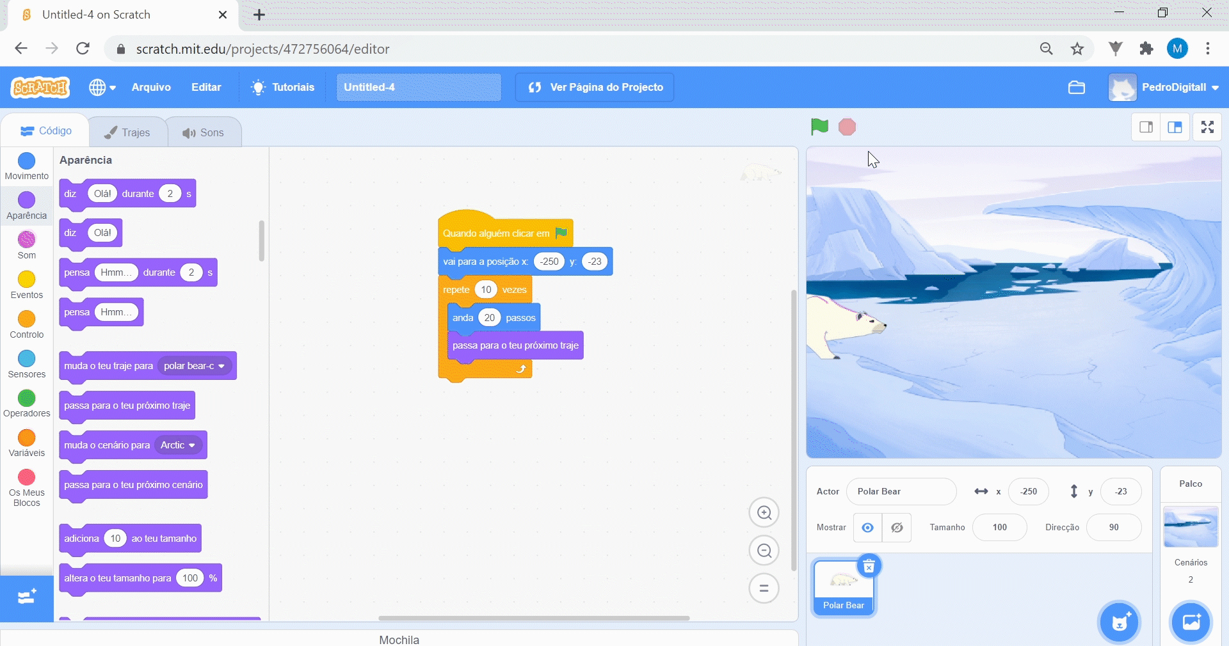Screen dimensions: 1229x646
Task: Click the block palette vertical scrollbar
Action: (261, 240)
